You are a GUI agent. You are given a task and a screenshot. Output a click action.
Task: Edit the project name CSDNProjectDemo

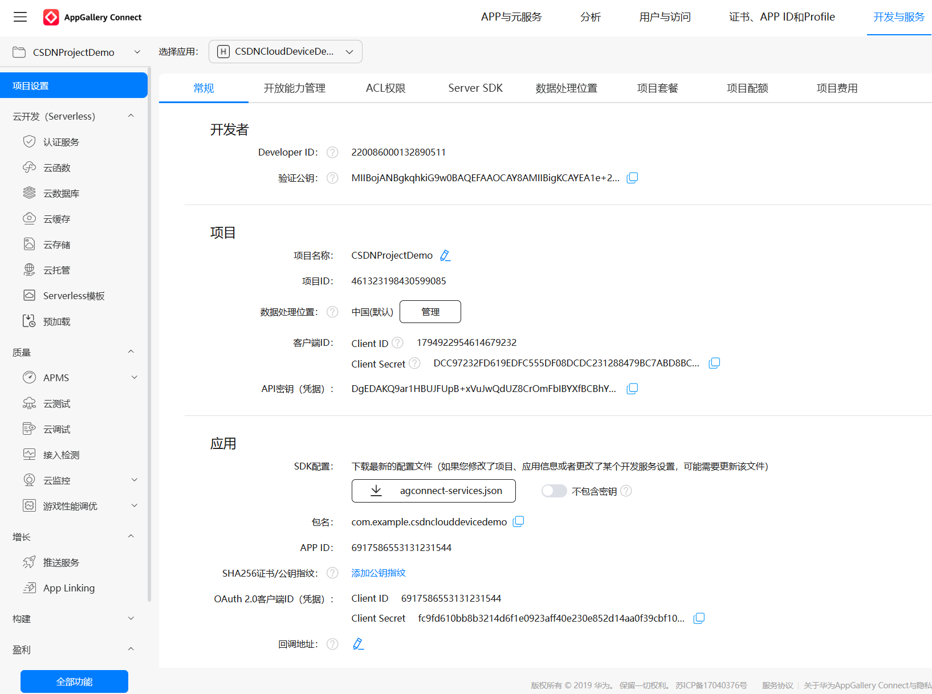coord(445,255)
